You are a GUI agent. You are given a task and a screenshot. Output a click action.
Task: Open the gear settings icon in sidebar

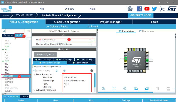29,31
